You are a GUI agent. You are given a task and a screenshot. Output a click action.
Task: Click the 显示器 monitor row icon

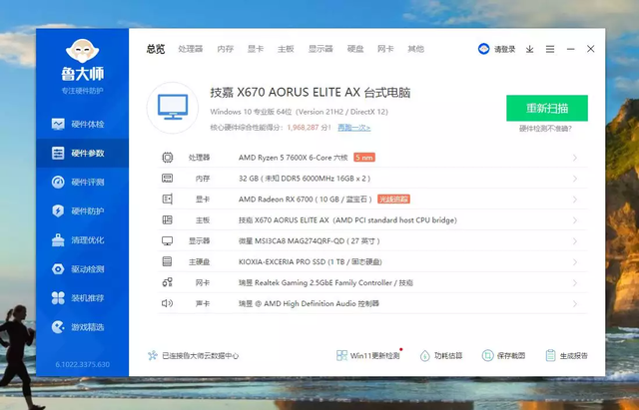click(167, 241)
